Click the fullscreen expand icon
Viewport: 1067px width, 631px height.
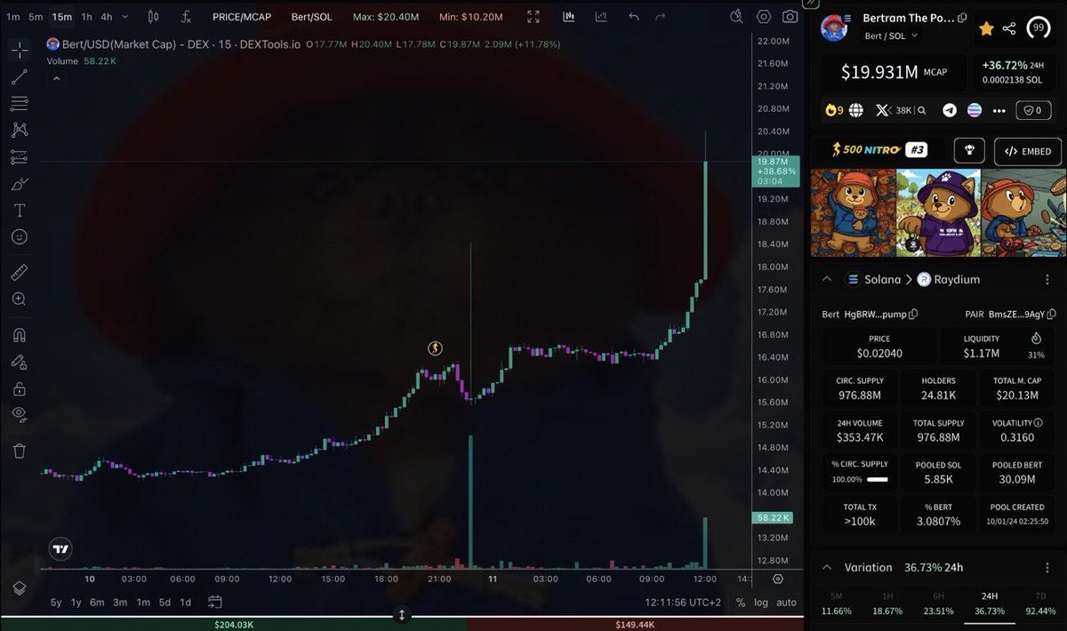pyautogui.click(x=533, y=16)
